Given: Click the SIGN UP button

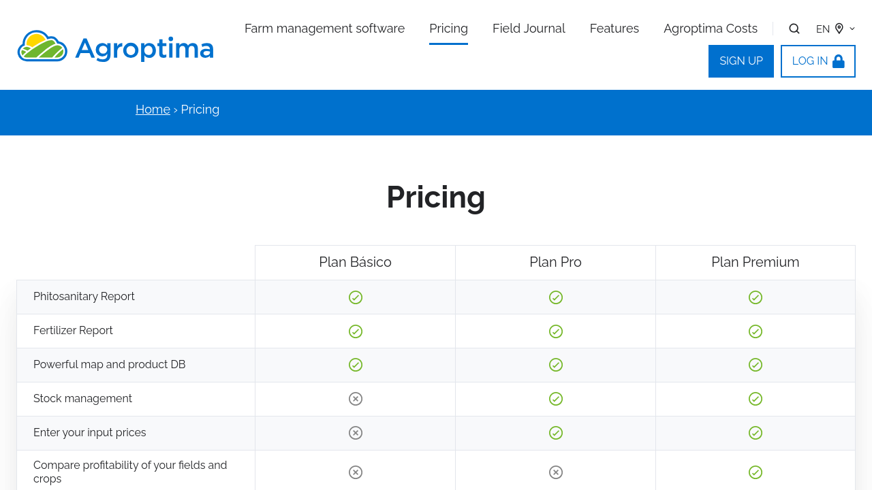Looking at the screenshot, I should click(x=741, y=61).
